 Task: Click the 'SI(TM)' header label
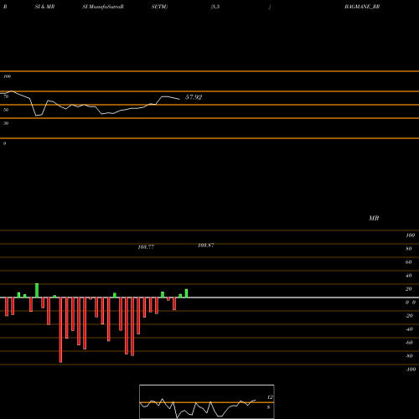[x=159, y=7]
